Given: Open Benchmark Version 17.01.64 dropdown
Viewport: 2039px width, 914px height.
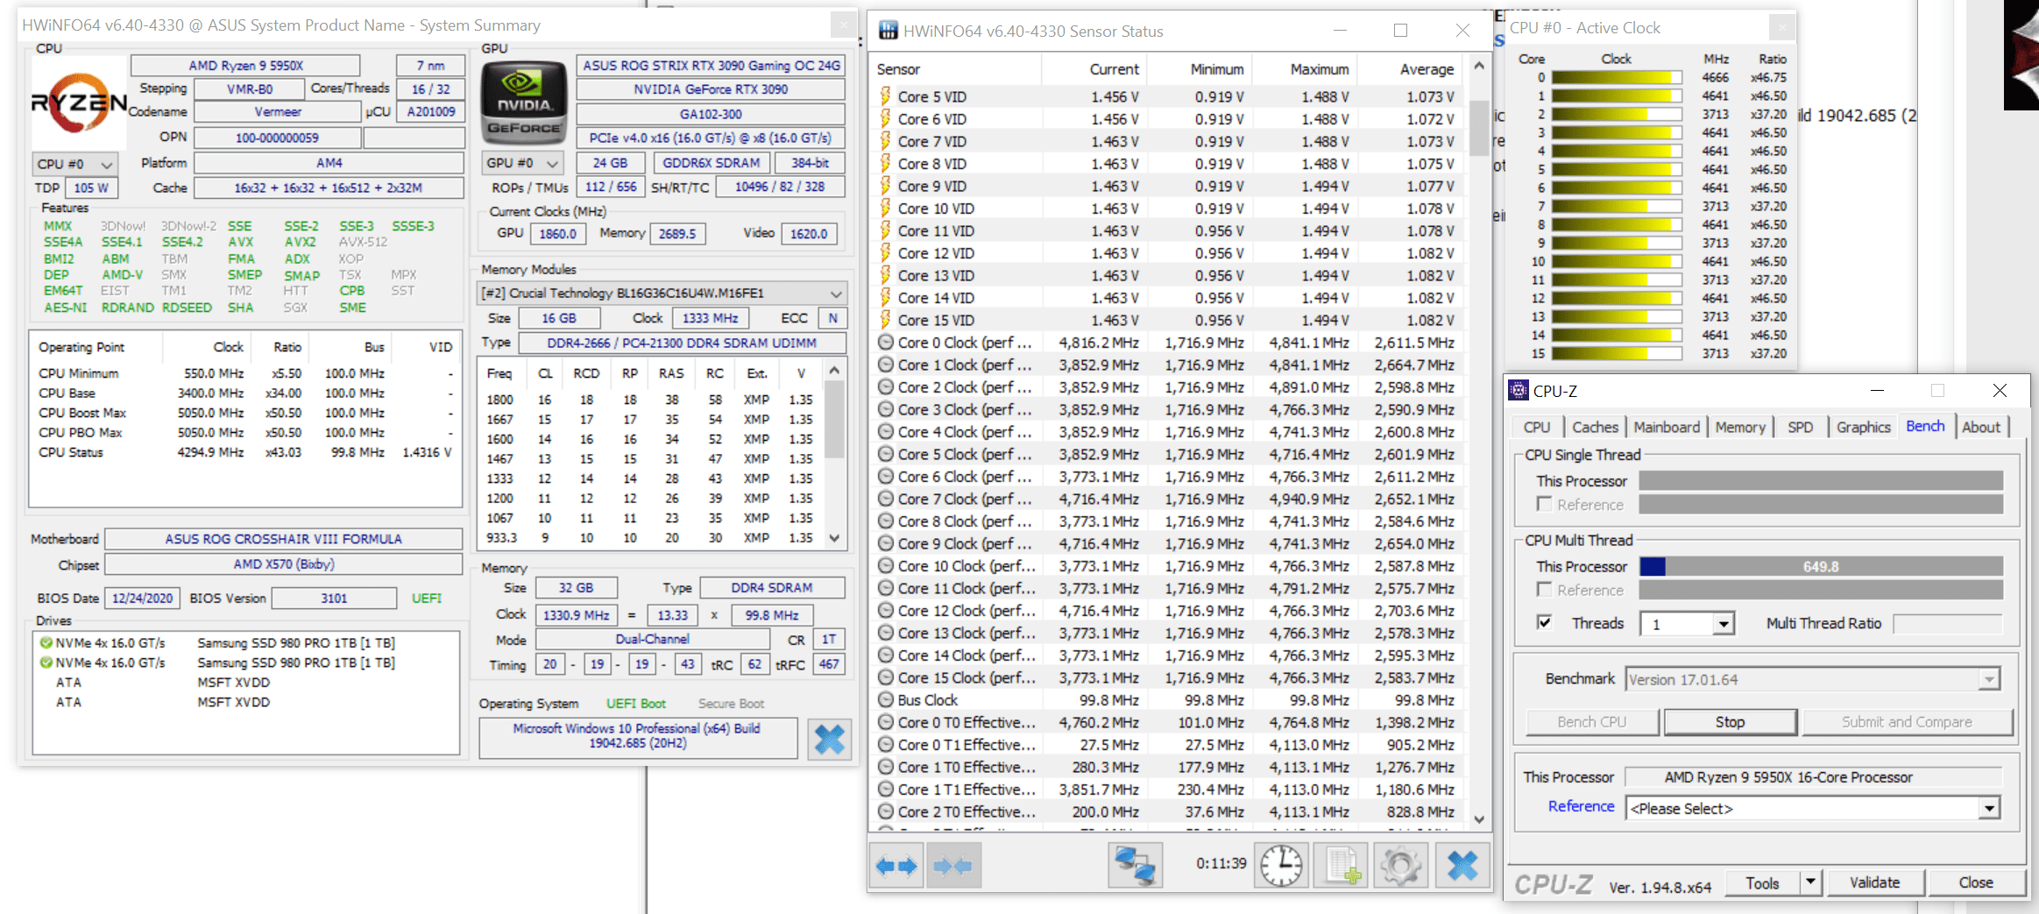Looking at the screenshot, I should pyautogui.click(x=1989, y=679).
